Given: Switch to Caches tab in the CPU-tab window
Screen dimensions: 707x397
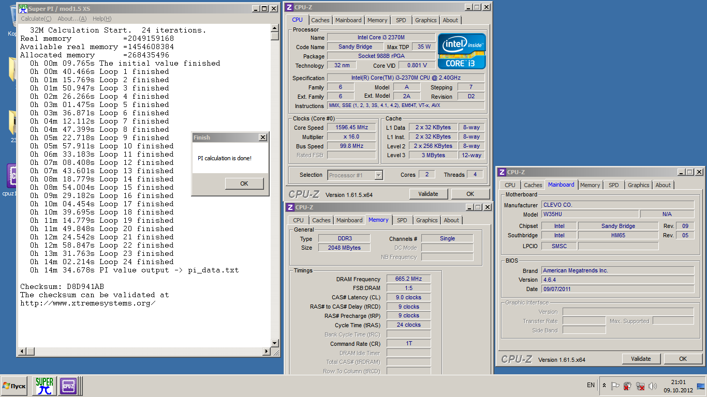Looking at the screenshot, I should click(x=320, y=20).
